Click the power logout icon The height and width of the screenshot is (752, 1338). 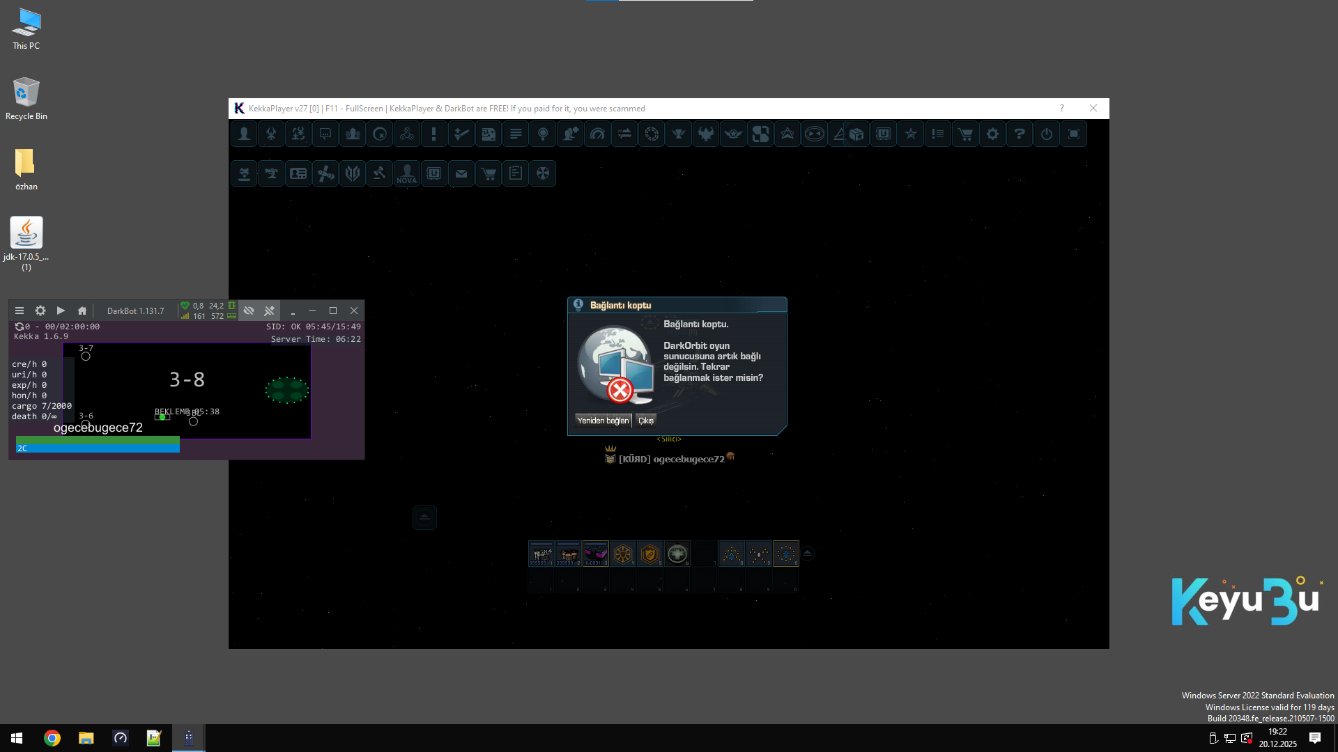click(x=1047, y=134)
